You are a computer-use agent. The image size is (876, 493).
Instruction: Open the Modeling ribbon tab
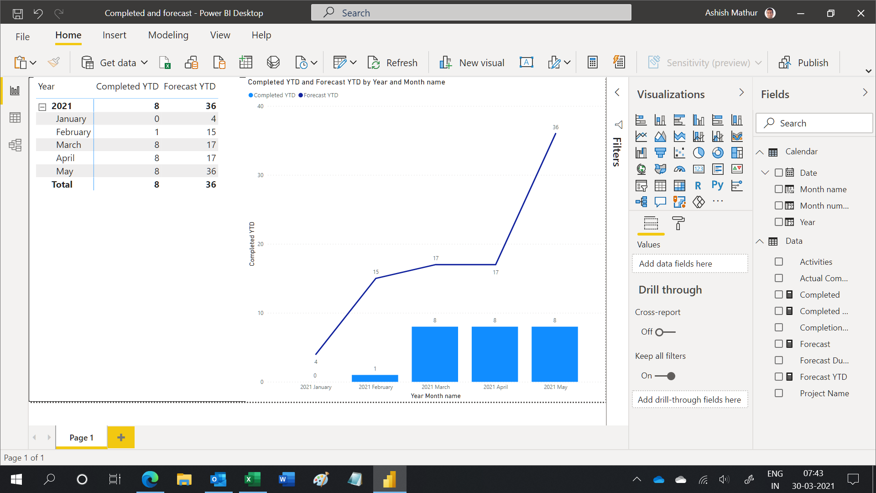pyautogui.click(x=168, y=35)
